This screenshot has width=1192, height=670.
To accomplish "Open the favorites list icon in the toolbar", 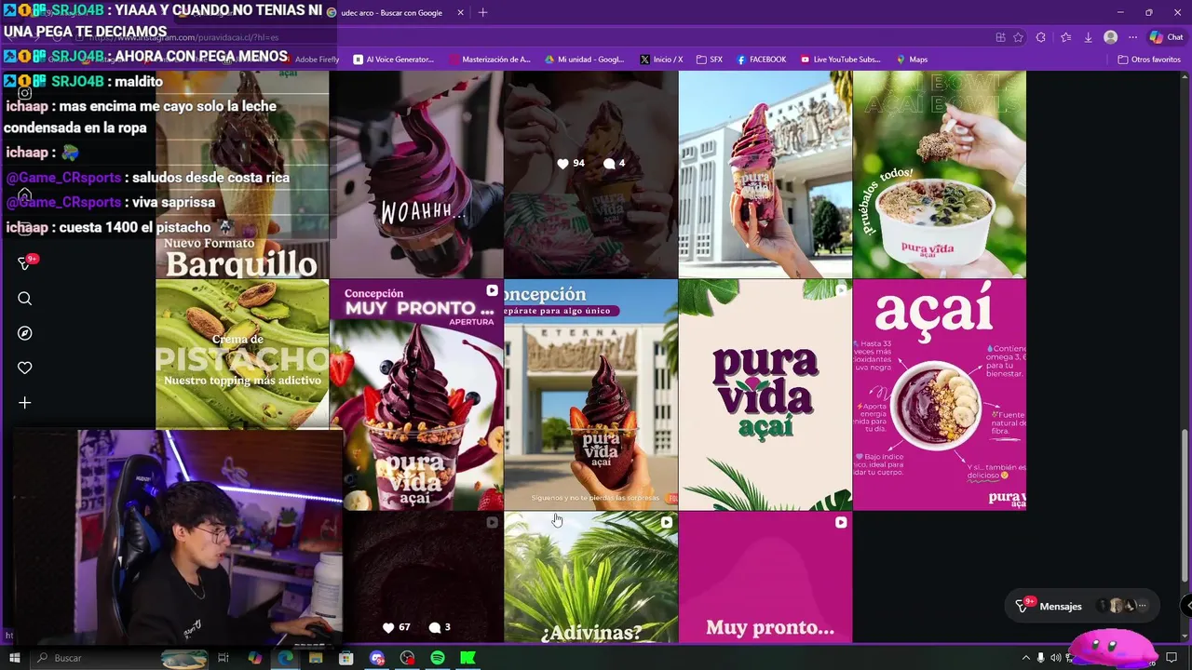I will [1065, 37].
